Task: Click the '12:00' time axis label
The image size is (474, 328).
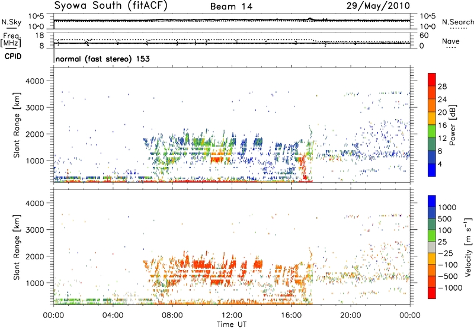Action: 232,316
